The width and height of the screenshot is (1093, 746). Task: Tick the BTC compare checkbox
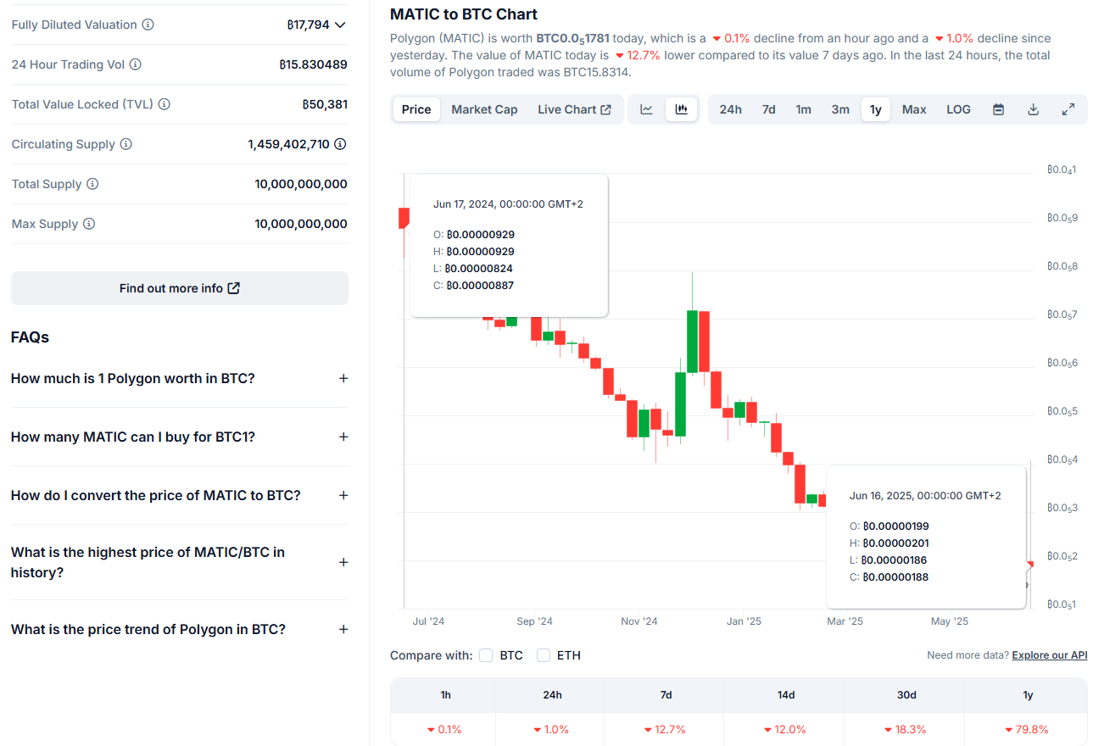pyautogui.click(x=486, y=655)
